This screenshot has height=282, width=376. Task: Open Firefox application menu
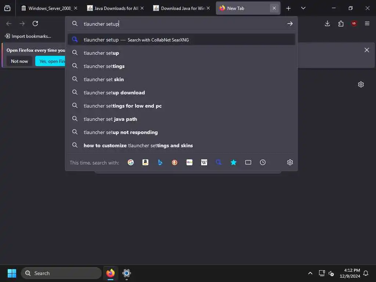[x=367, y=23]
